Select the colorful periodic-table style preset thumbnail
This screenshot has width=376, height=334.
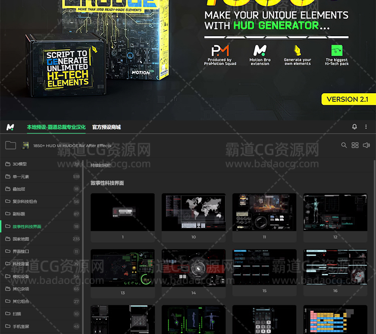click(x=335, y=319)
